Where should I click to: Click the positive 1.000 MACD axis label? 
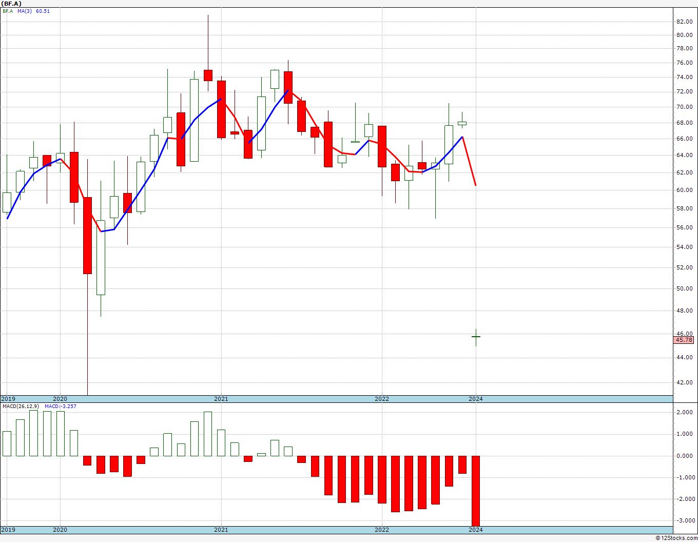[x=685, y=434]
